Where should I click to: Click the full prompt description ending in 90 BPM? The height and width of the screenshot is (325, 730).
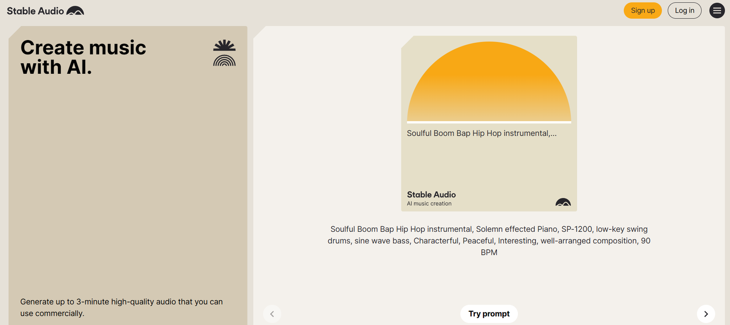tap(489, 241)
